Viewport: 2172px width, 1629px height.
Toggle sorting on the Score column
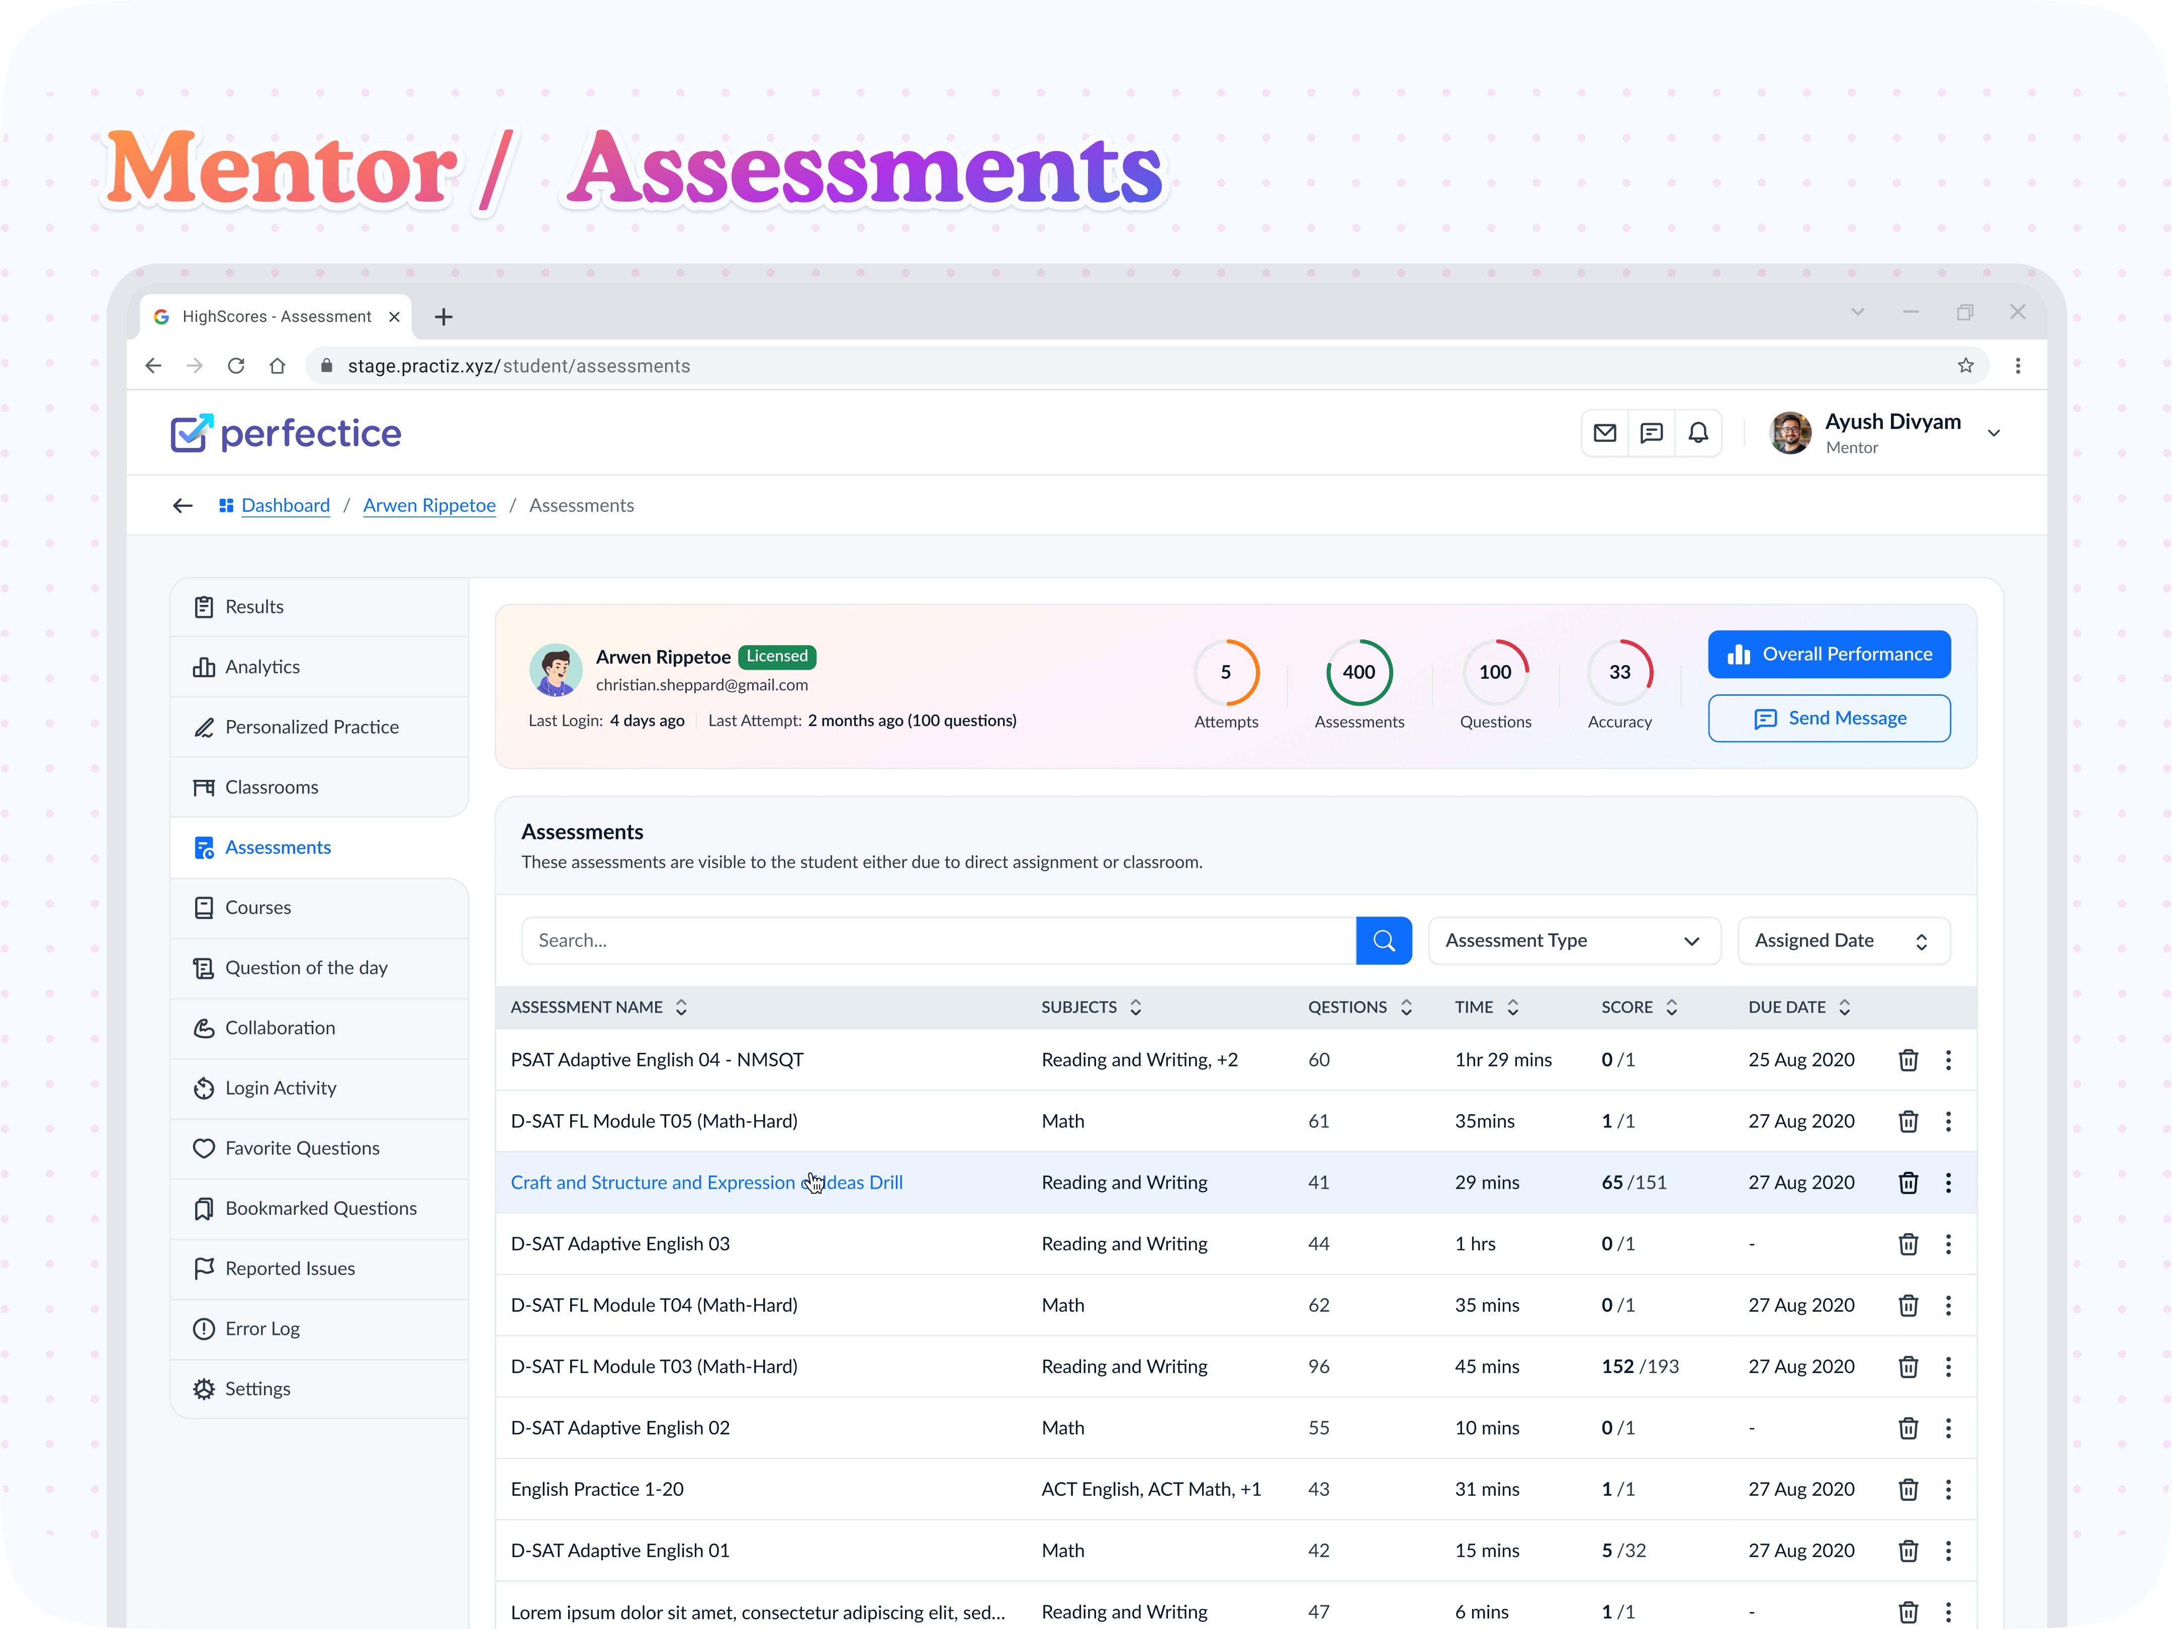coord(1671,1008)
